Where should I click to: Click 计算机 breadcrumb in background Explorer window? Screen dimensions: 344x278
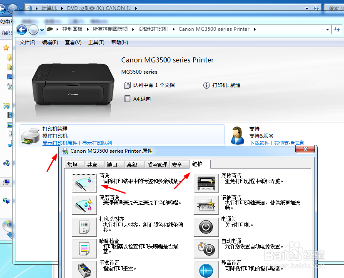click(x=49, y=8)
